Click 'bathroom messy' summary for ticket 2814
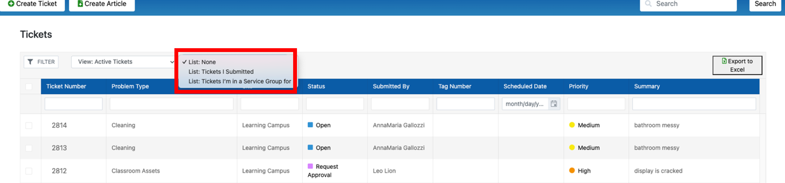This screenshot has height=183, width=785. tap(657, 125)
